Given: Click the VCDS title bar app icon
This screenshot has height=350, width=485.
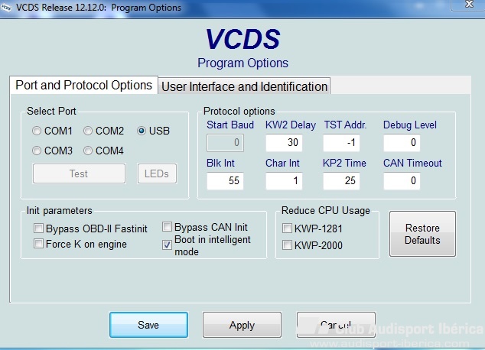Looking at the screenshot, I should pos(5,8).
